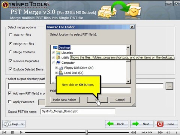Select the Libraries folder item
Screen dimensions: 180x135
67,52
